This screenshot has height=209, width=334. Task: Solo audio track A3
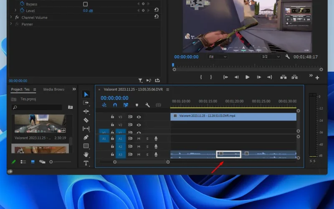pos(147,154)
